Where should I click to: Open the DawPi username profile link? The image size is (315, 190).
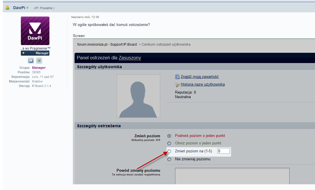click(x=19, y=8)
